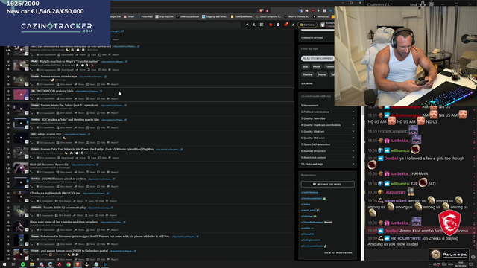Expand the '5. Quality: Clickbait' rule

[328, 132]
